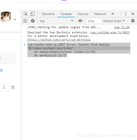Click the 'at permission.js:73' stack line
The image size is (137, 140).
click(51, 55)
